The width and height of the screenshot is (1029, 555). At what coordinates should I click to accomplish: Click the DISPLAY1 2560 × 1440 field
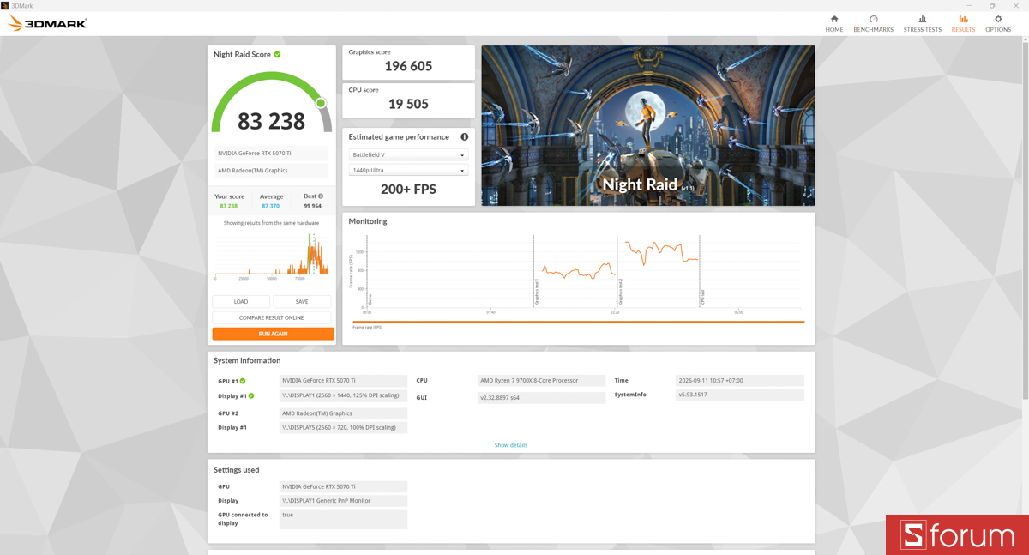(x=343, y=396)
